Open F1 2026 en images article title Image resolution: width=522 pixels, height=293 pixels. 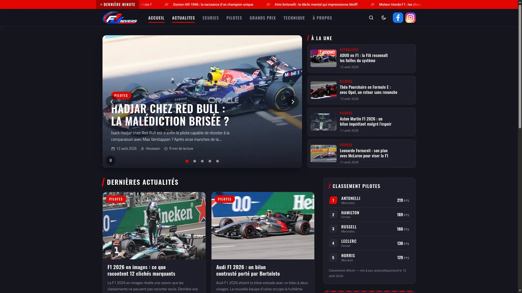click(141, 270)
